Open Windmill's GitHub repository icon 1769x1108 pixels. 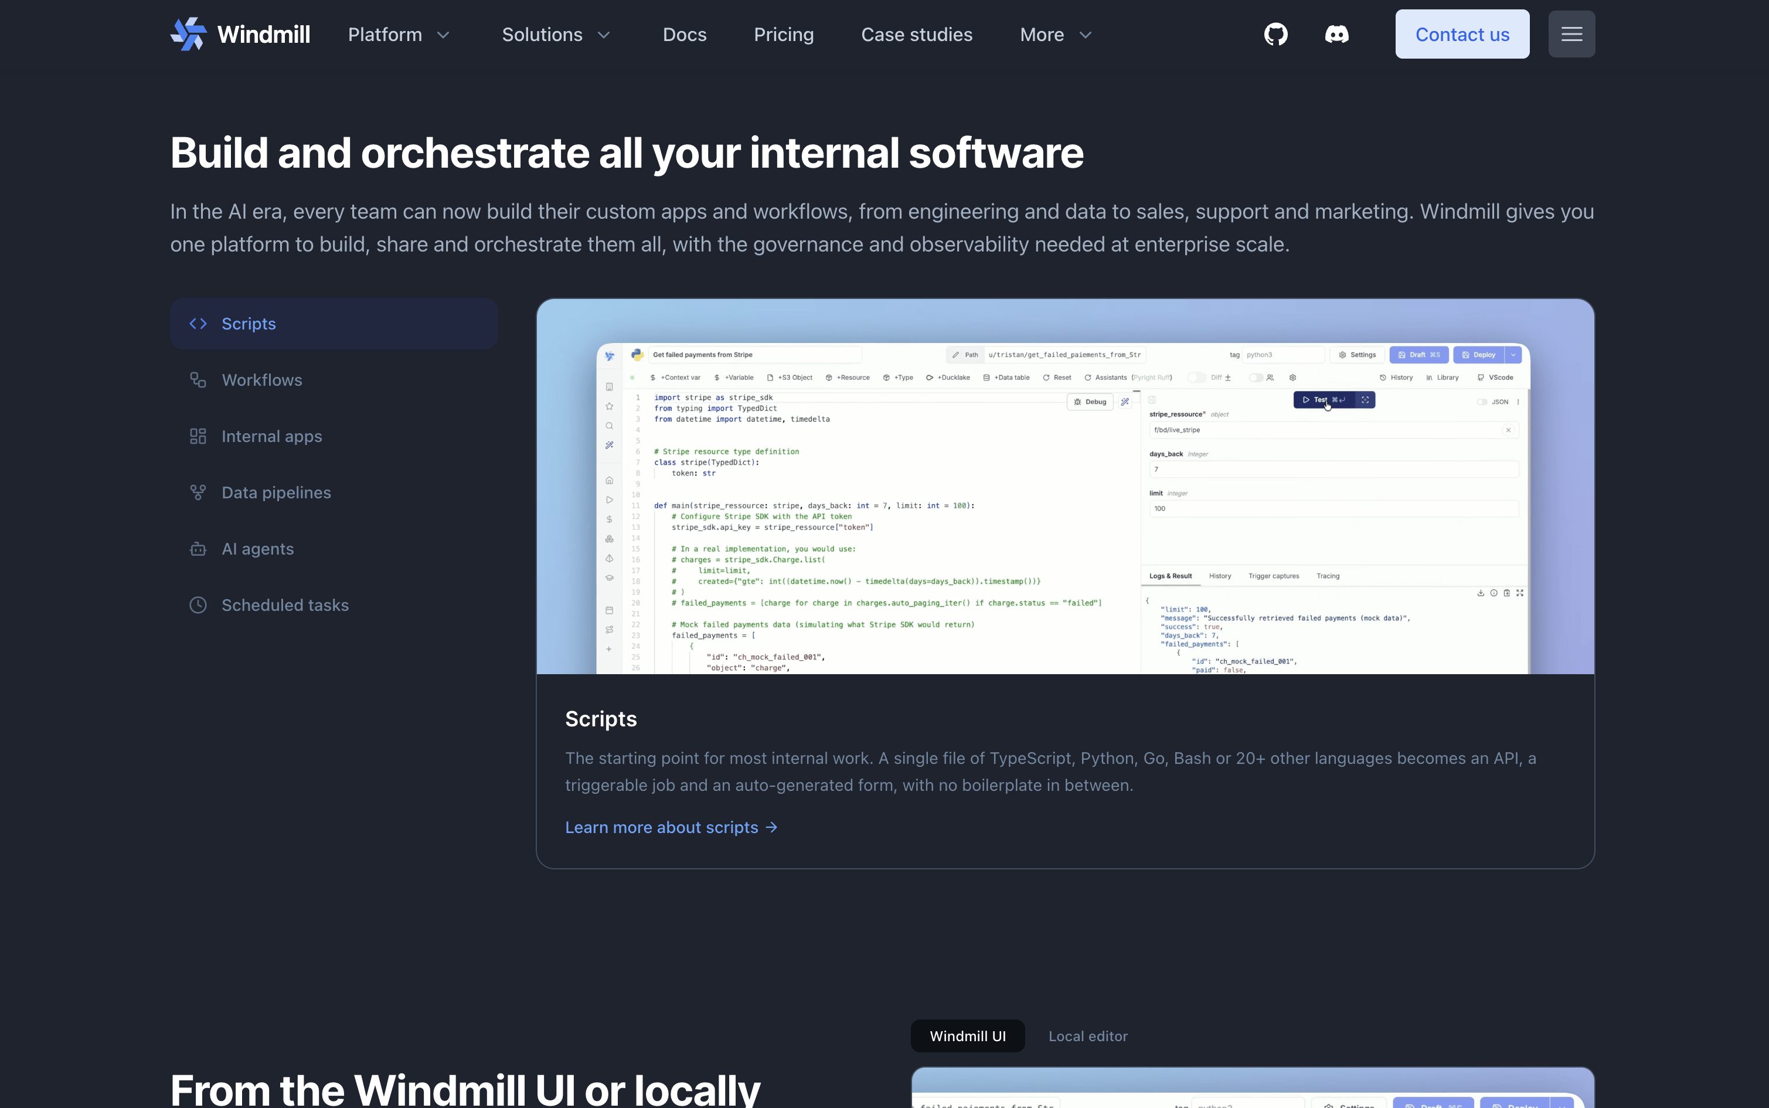pyautogui.click(x=1275, y=35)
